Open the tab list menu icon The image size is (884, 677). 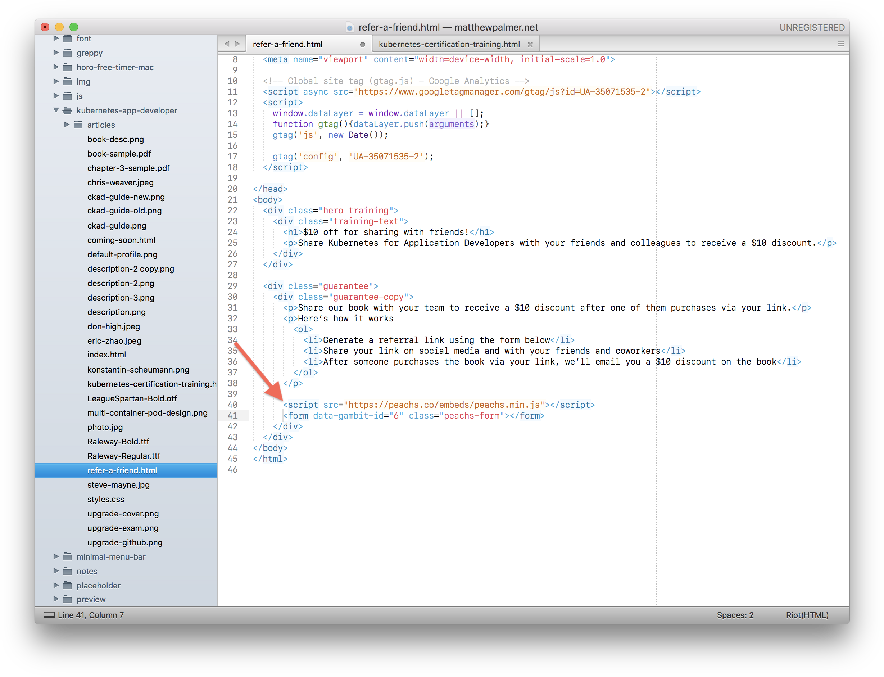coord(840,44)
